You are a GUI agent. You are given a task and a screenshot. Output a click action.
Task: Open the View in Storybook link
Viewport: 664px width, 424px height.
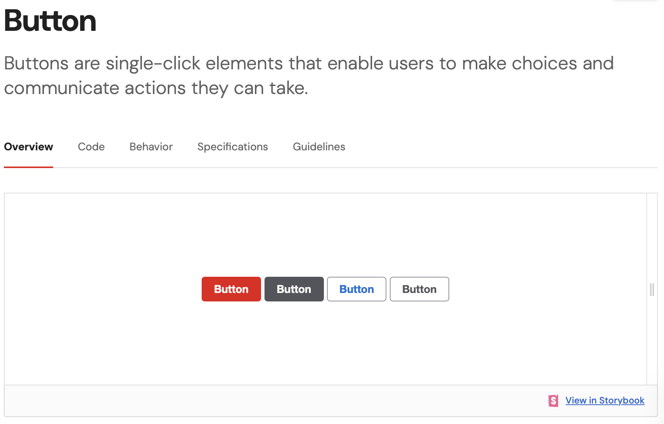(605, 401)
